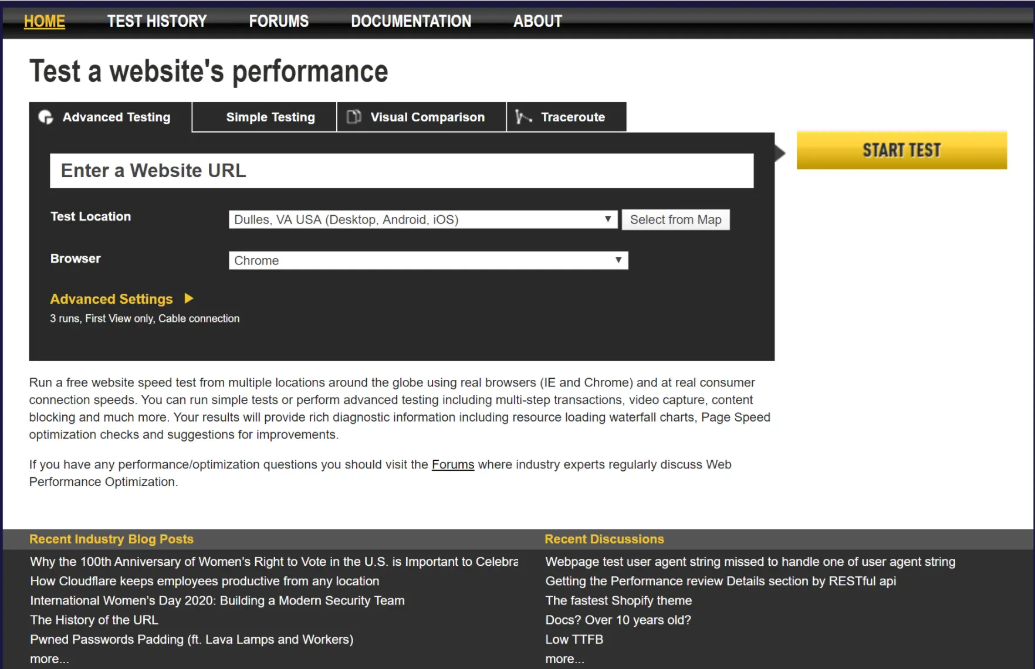Screen dimensions: 1035x669
Task: Navigate to the DOCUMENTATION page
Action: pos(411,21)
